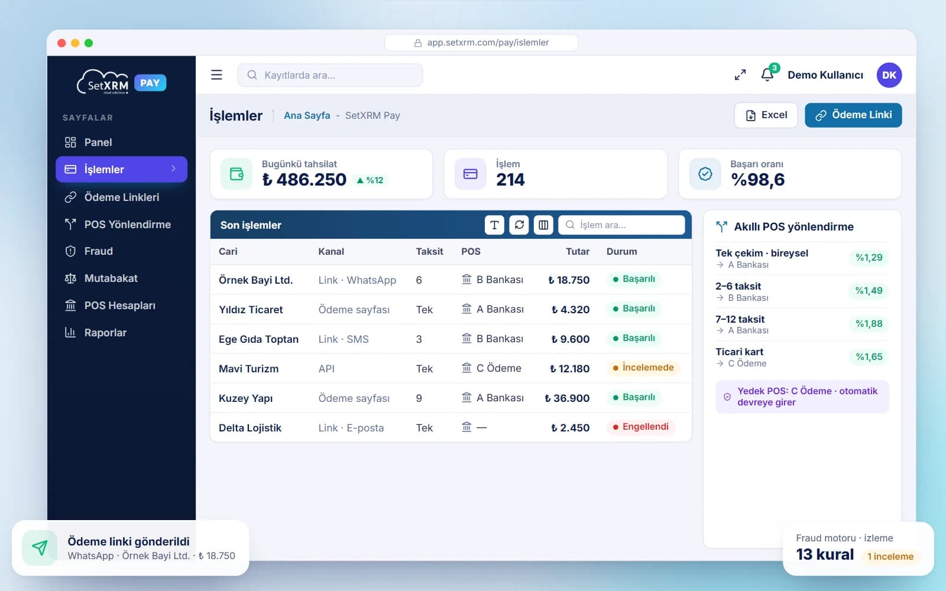Image resolution: width=946 pixels, height=591 pixels.
Task: Click the Ödeme Linki button
Action: click(x=853, y=115)
